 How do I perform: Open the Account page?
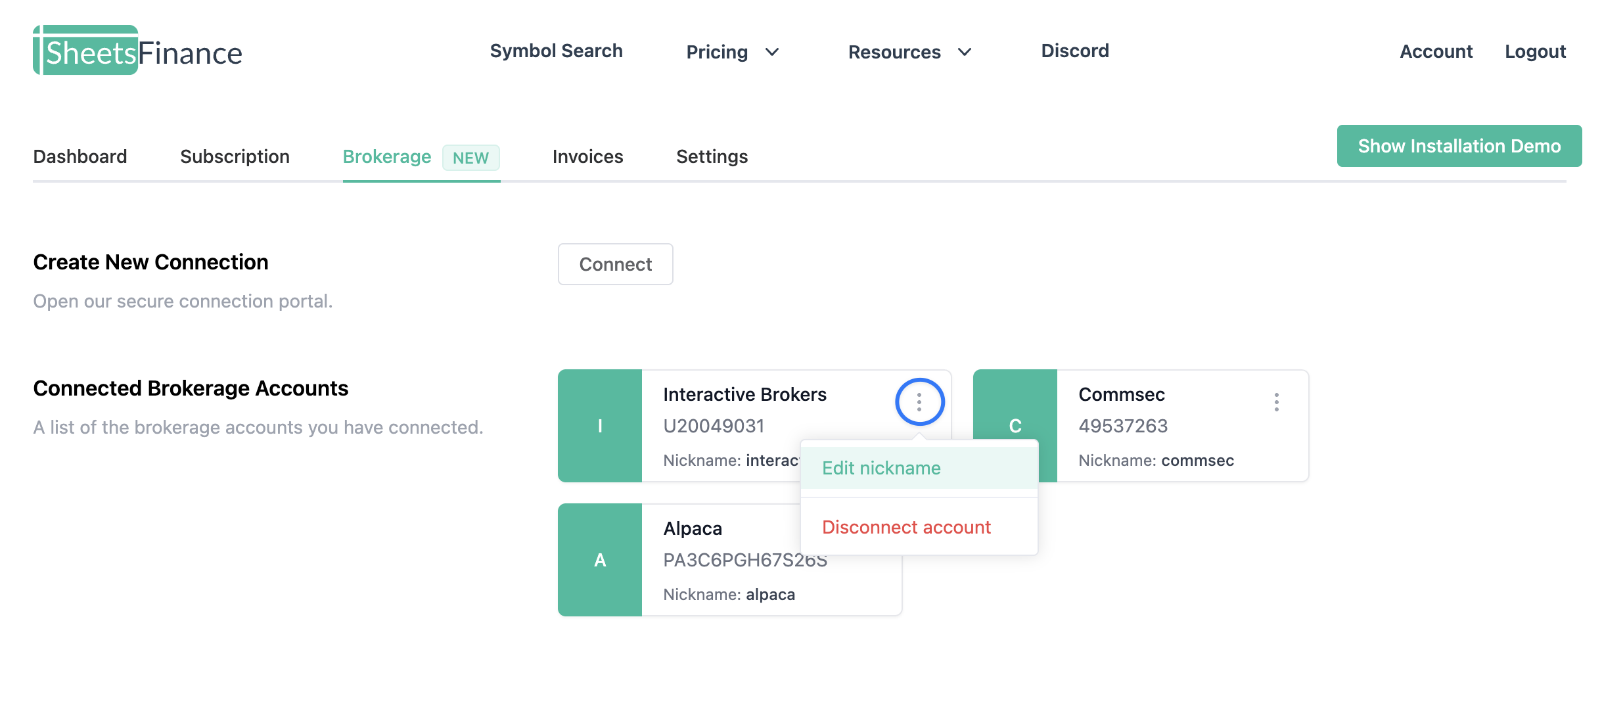pos(1436,51)
